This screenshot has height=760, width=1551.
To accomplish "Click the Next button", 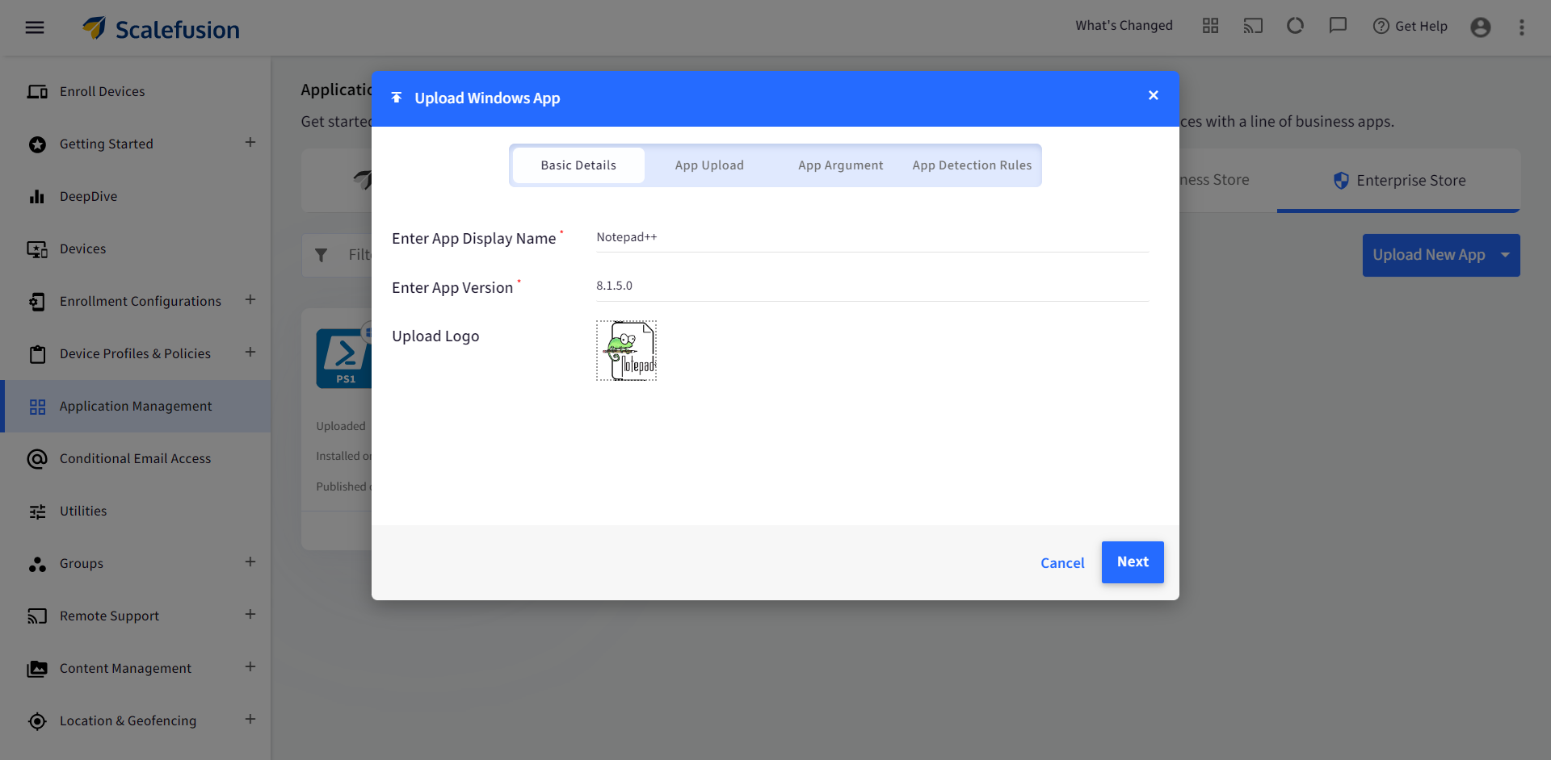I will click(x=1133, y=562).
